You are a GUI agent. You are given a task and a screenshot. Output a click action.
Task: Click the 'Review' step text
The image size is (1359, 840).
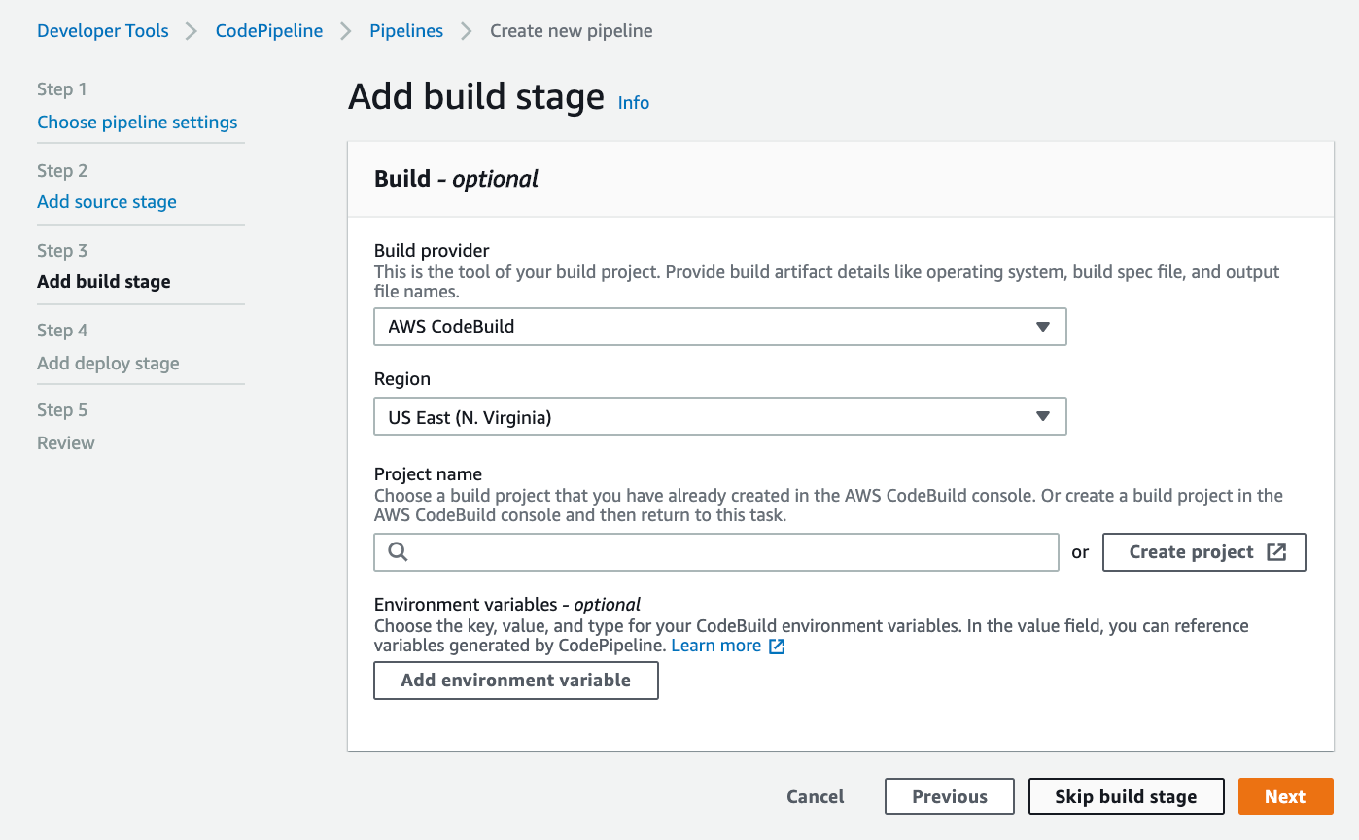click(66, 443)
